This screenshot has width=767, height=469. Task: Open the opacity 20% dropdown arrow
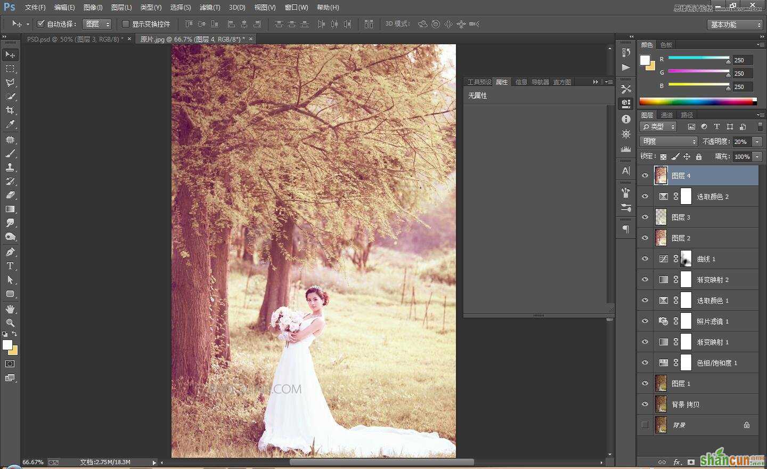click(757, 141)
